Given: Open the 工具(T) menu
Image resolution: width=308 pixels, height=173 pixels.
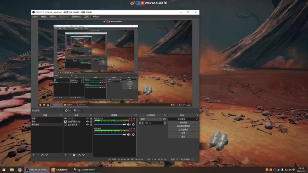Looking at the screenshot, I should click(x=87, y=17).
